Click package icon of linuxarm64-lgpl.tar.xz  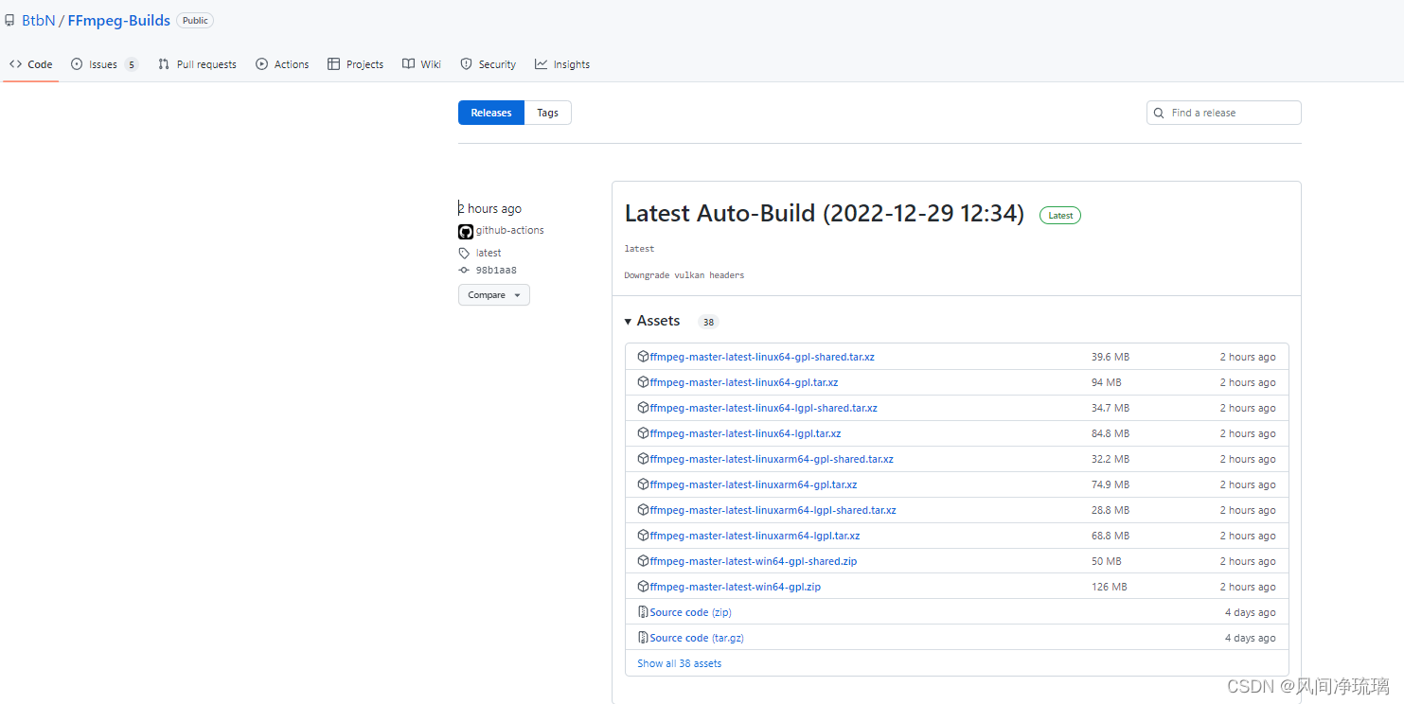tap(643, 536)
